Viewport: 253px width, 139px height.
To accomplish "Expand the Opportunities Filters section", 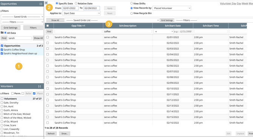I will (1, 11).
